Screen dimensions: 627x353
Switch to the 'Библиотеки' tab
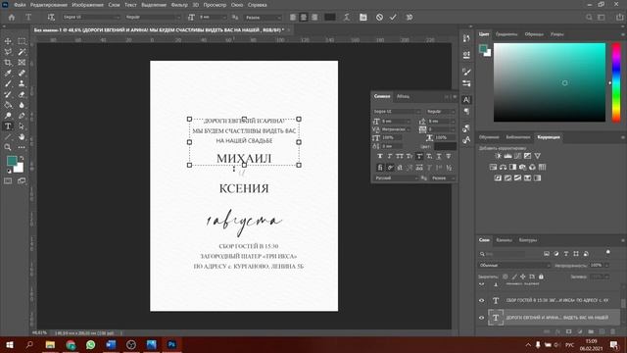[x=518, y=137]
